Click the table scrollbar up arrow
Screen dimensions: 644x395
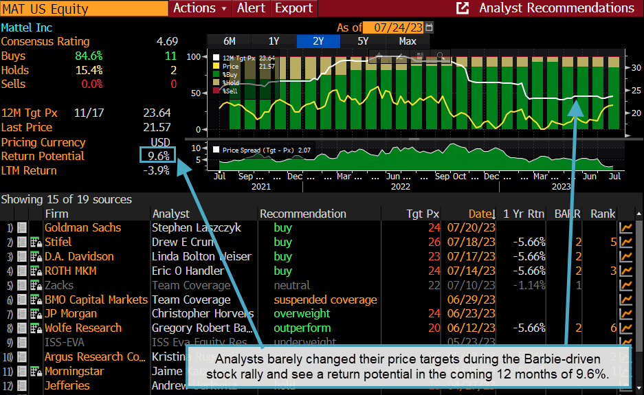pyautogui.click(x=639, y=214)
